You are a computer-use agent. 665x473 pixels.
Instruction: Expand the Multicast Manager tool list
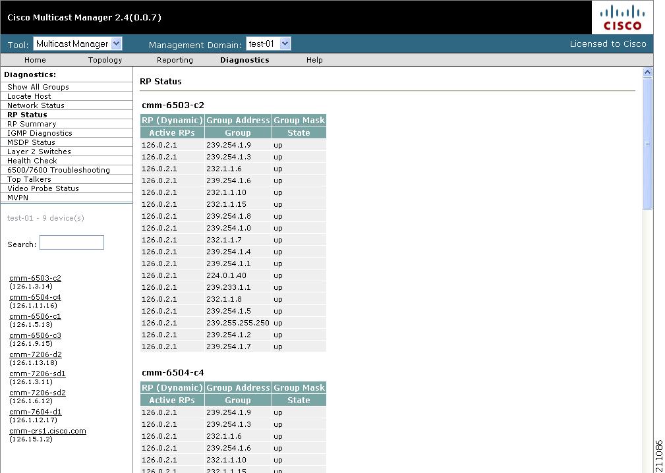pos(116,43)
